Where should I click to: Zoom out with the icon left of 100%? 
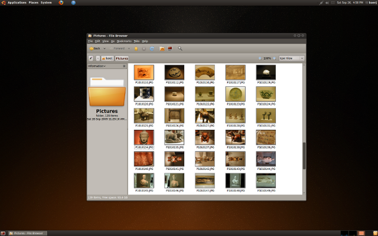point(260,58)
